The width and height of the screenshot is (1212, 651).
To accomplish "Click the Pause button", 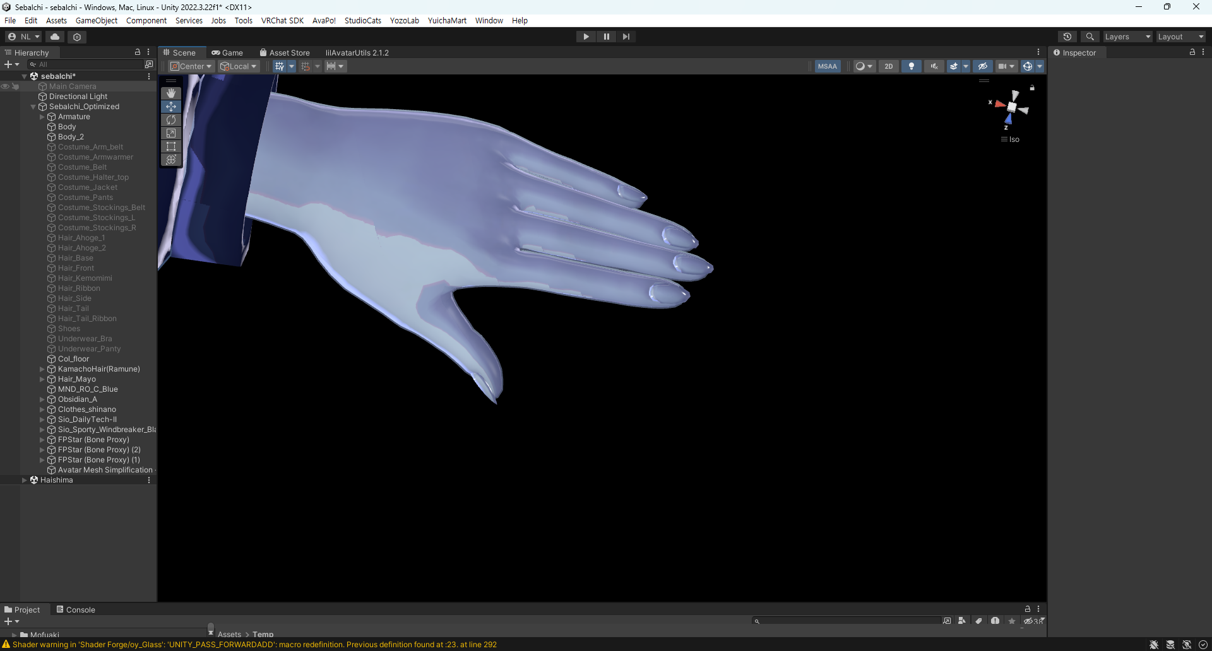I will pyautogui.click(x=606, y=37).
